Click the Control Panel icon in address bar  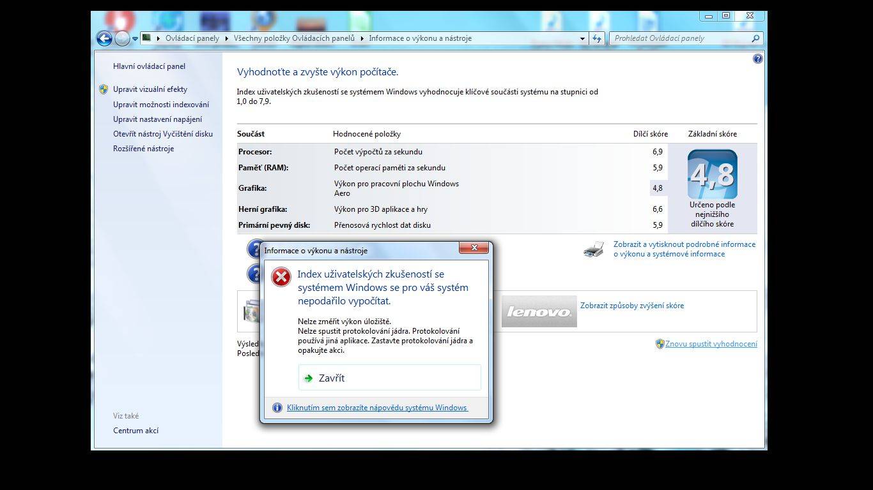[x=146, y=38]
